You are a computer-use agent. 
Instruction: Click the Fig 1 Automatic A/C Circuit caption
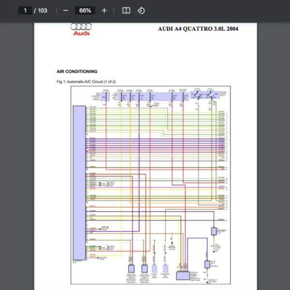(x=86, y=82)
